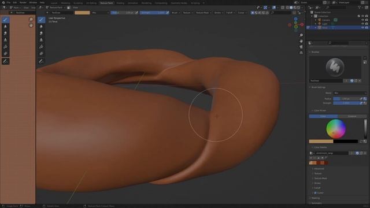The image size is (370, 208).
Task: Select the Mask tool in 3D viewport toolbar
Action: (41, 54)
